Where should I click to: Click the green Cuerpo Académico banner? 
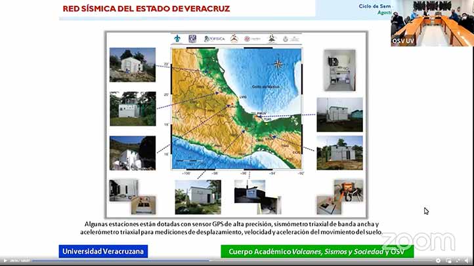(x=317, y=251)
